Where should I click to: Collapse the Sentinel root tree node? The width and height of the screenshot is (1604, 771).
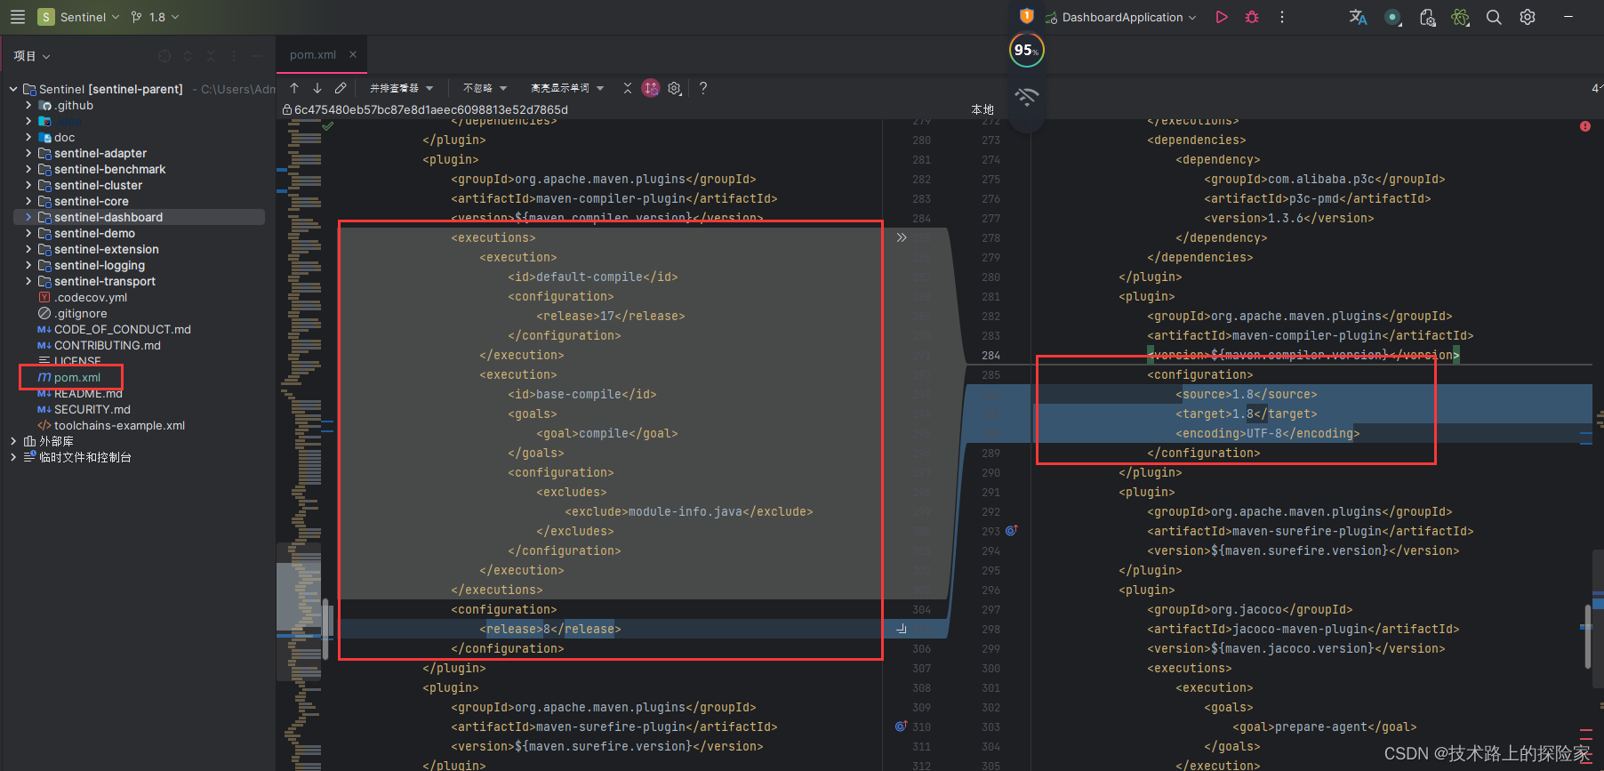[13, 89]
